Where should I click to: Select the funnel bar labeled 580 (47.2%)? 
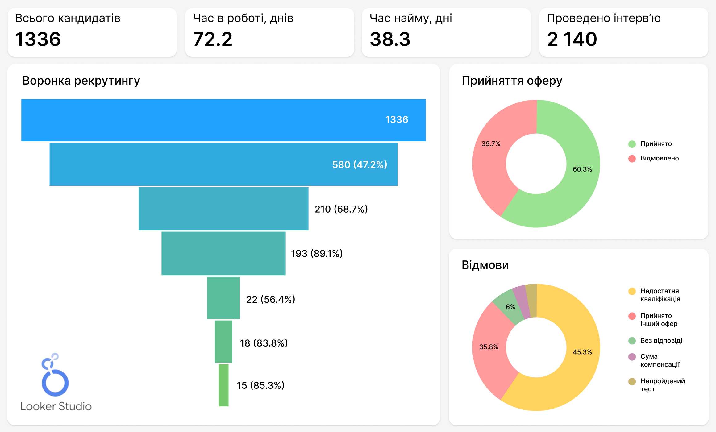223,164
